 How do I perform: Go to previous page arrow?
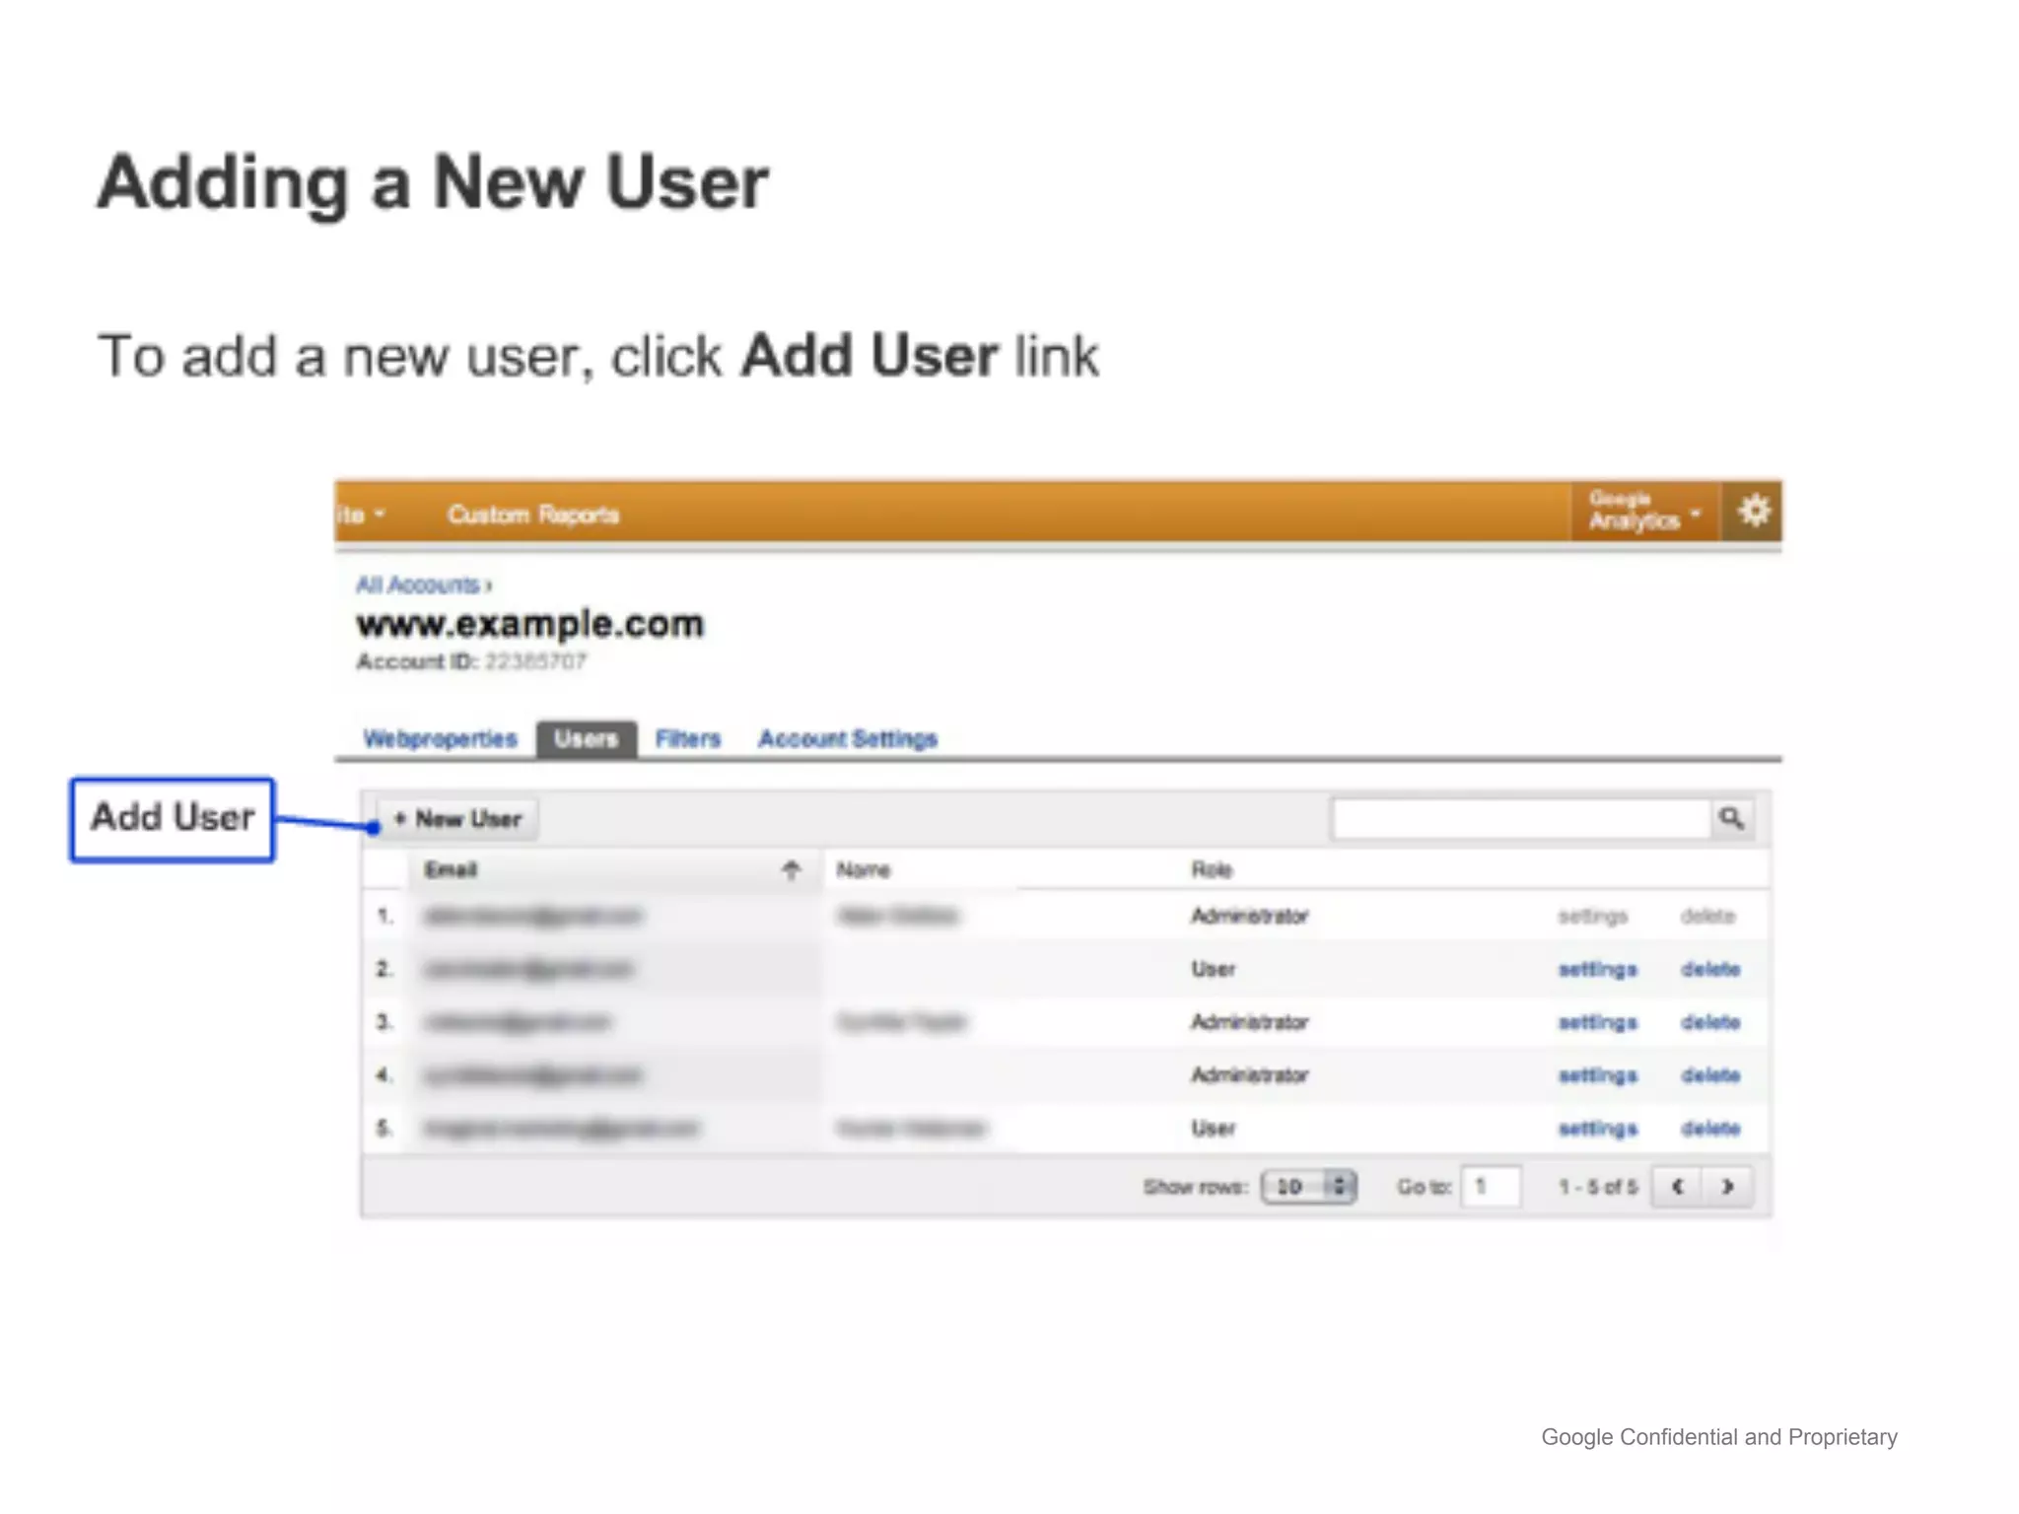click(x=1678, y=1186)
